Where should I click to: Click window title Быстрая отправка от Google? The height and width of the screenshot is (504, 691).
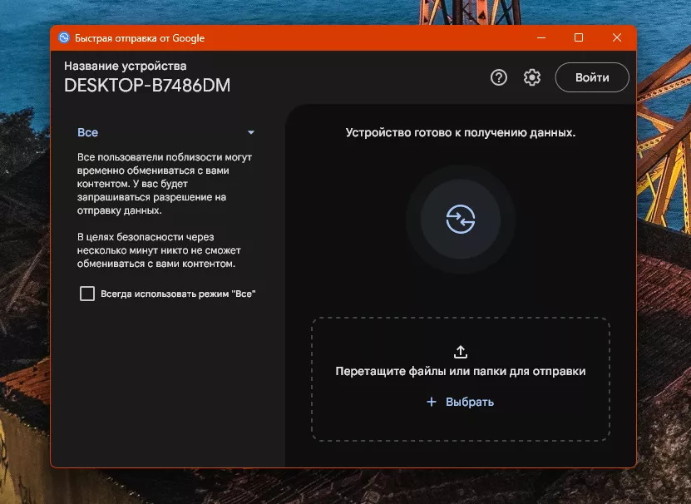pos(139,38)
